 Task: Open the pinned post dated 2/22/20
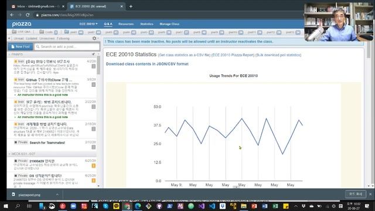click(52, 110)
